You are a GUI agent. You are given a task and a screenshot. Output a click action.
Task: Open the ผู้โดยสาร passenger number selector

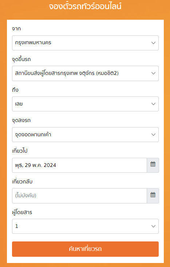(x=85, y=226)
